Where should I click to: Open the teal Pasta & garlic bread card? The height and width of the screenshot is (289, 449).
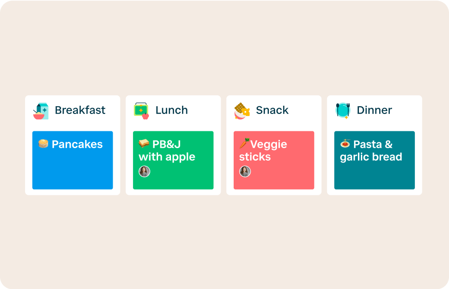pyautogui.click(x=374, y=176)
